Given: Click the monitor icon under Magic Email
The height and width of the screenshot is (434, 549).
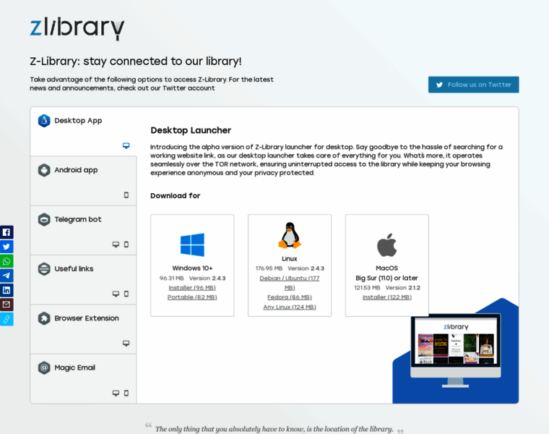Looking at the screenshot, I should 116,393.
